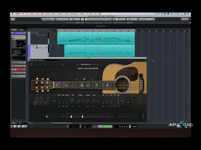Solo the second selected track

pyautogui.click(x=34, y=45)
